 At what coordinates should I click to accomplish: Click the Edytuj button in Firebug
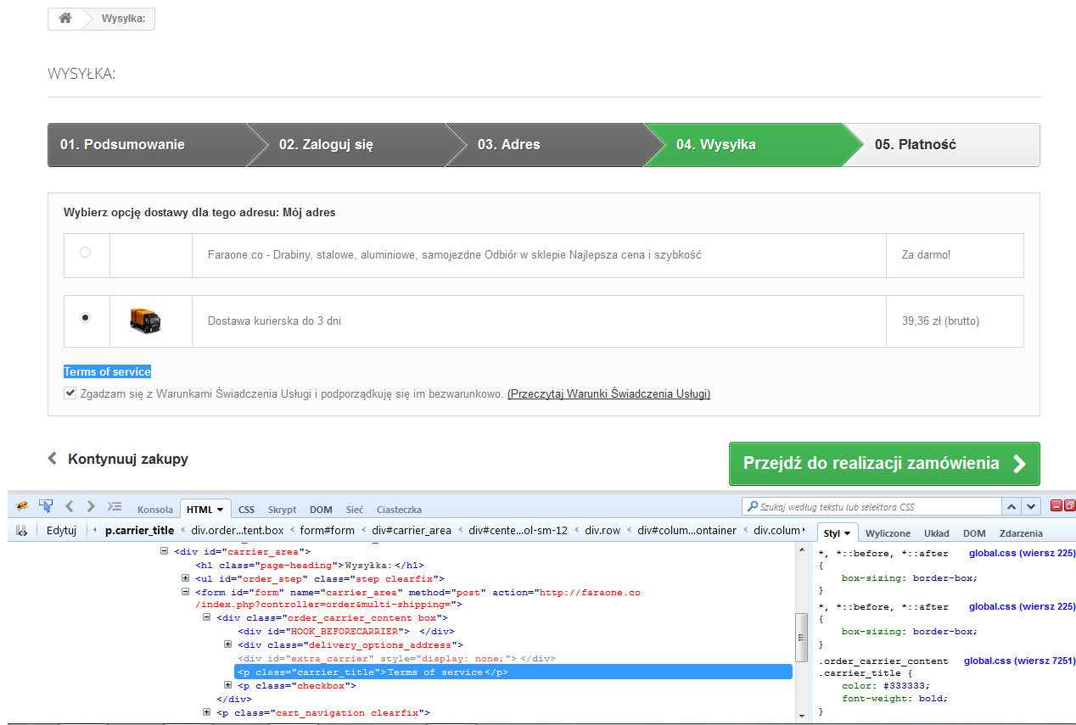click(61, 531)
